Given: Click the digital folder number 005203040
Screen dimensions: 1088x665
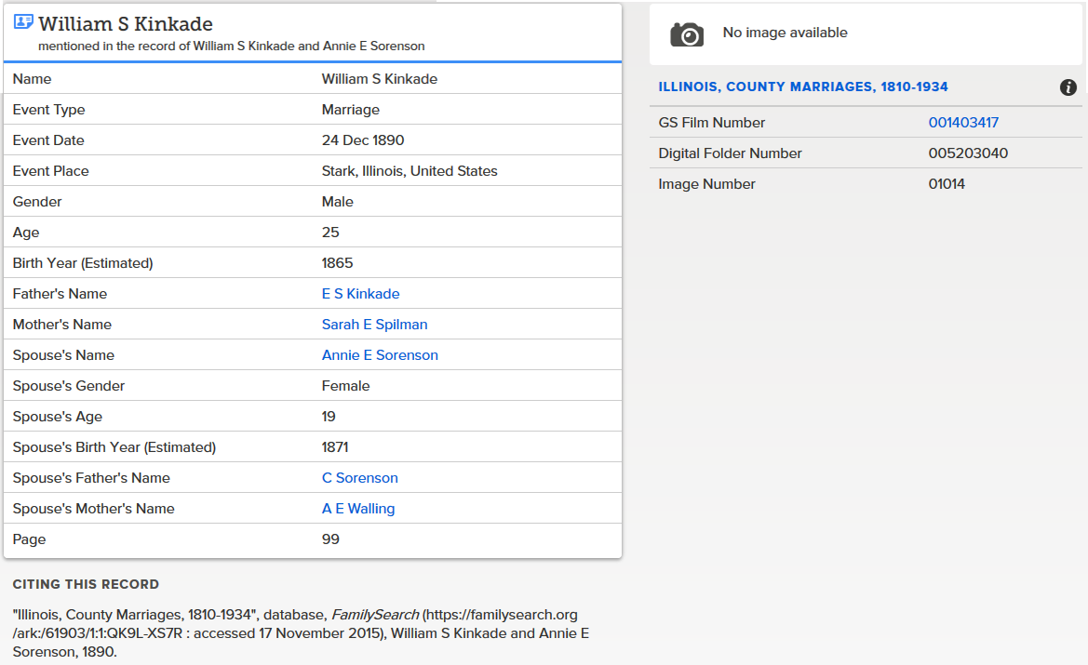Looking at the screenshot, I should (x=968, y=153).
